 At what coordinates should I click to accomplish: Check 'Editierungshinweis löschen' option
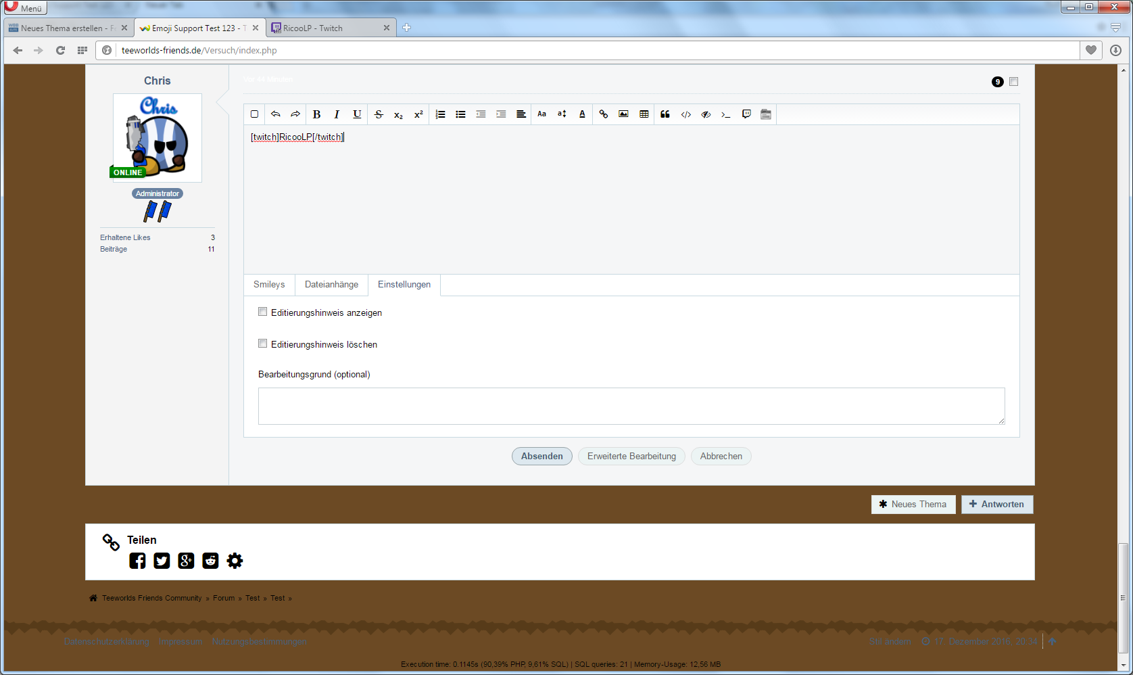click(x=263, y=344)
